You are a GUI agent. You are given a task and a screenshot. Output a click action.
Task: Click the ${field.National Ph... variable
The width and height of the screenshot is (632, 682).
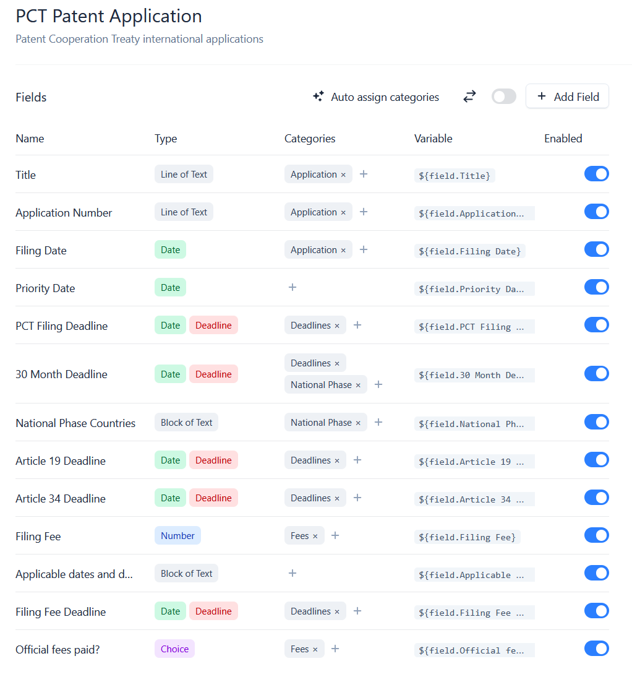[x=474, y=424]
